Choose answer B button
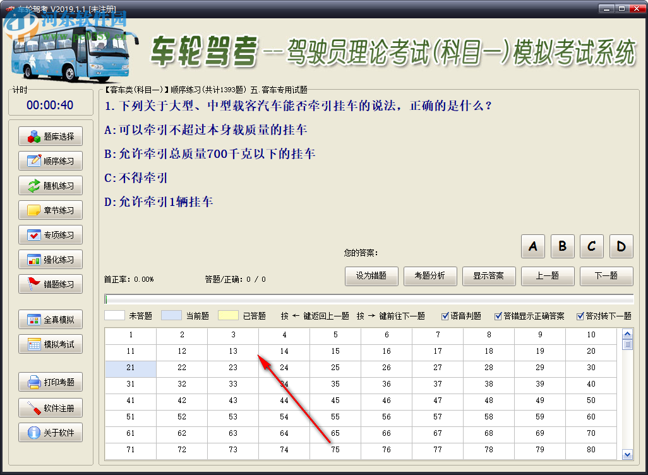 [x=563, y=246]
